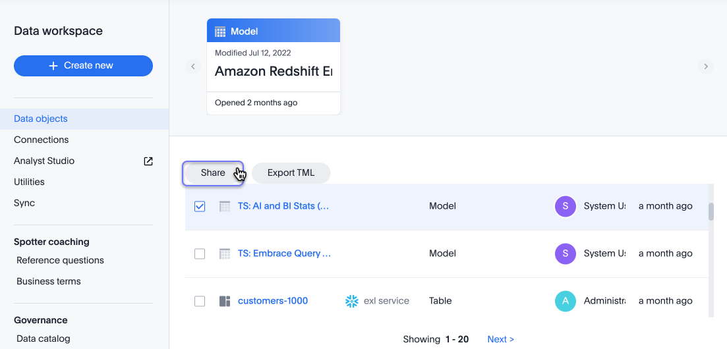Click the purple System User avatar on AI and BI Stats row
This screenshot has width=727, height=349.
point(566,206)
